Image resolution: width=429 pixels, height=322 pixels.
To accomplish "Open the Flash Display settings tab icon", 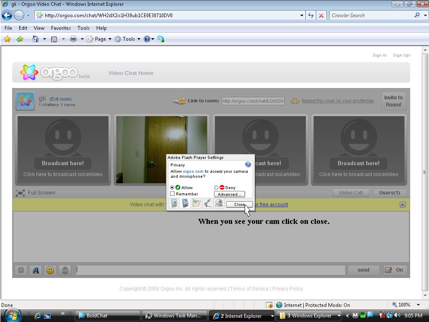I will [x=174, y=203].
